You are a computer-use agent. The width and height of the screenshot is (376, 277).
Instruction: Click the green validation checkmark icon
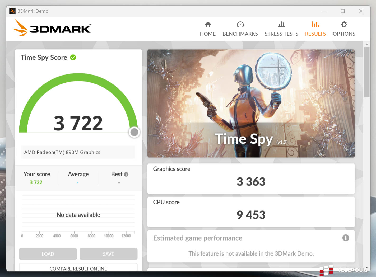tap(73, 58)
